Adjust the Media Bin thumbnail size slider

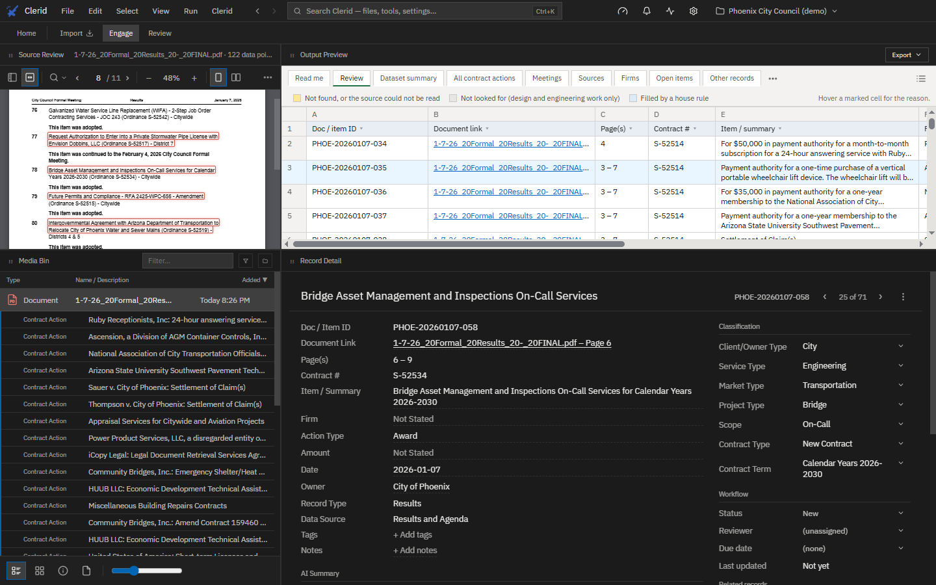146,571
